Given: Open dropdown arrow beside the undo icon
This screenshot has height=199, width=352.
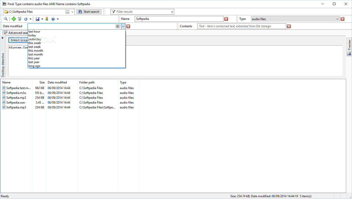Looking at the screenshot, I should [30, 19].
